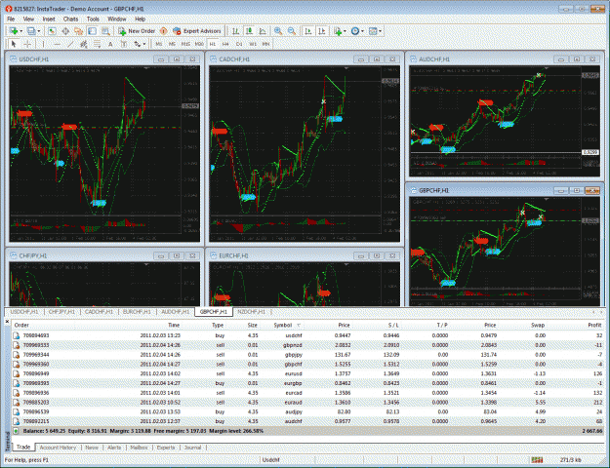This screenshot has height=468, width=610.
Task: Launch MetaEditor from toolbar icon
Action: point(164,31)
